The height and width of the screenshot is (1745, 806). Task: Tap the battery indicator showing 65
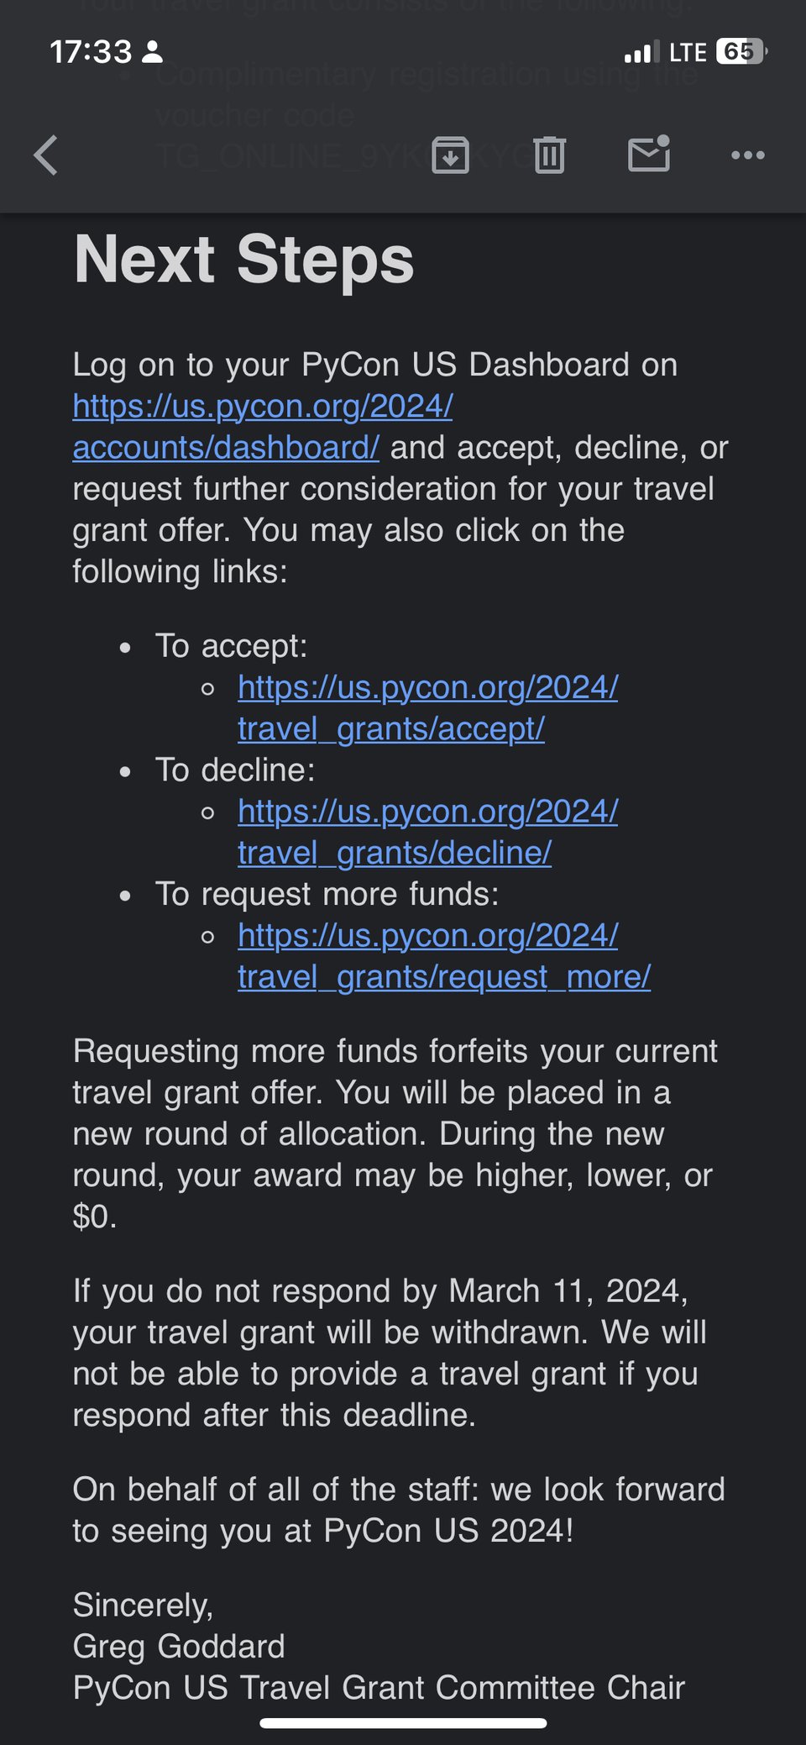click(741, 52)
